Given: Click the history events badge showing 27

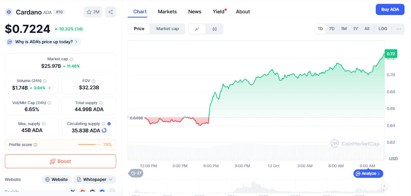Looking at the screenshot, I should coord(136,173).
